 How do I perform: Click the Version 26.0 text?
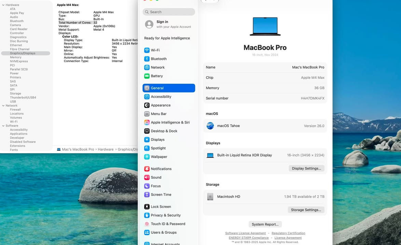click(x=314, y=126)
